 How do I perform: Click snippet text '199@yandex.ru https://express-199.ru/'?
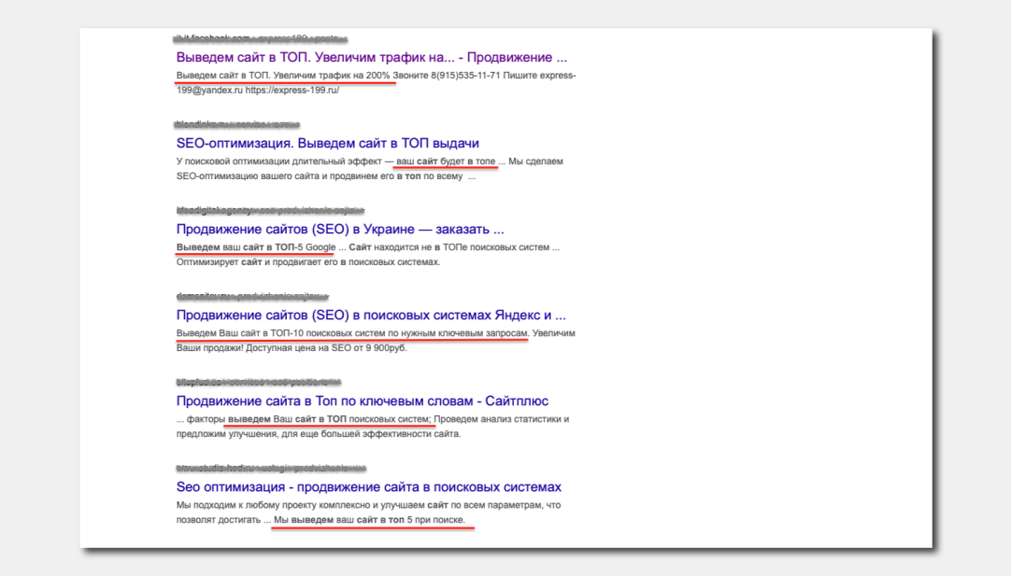(258, 91)
